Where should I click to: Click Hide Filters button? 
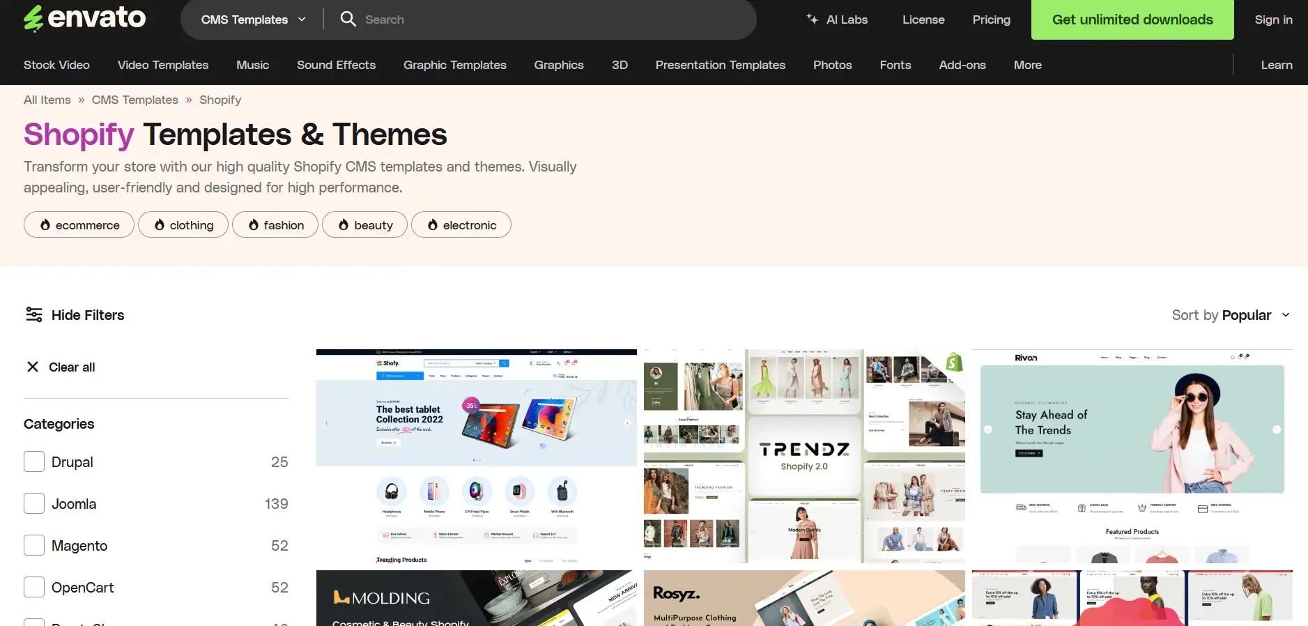[x=75, y=315]
